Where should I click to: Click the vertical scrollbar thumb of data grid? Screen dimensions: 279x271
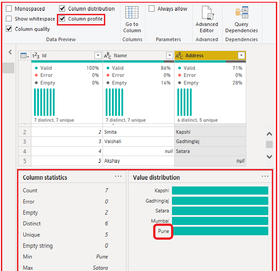click(269, 144)
